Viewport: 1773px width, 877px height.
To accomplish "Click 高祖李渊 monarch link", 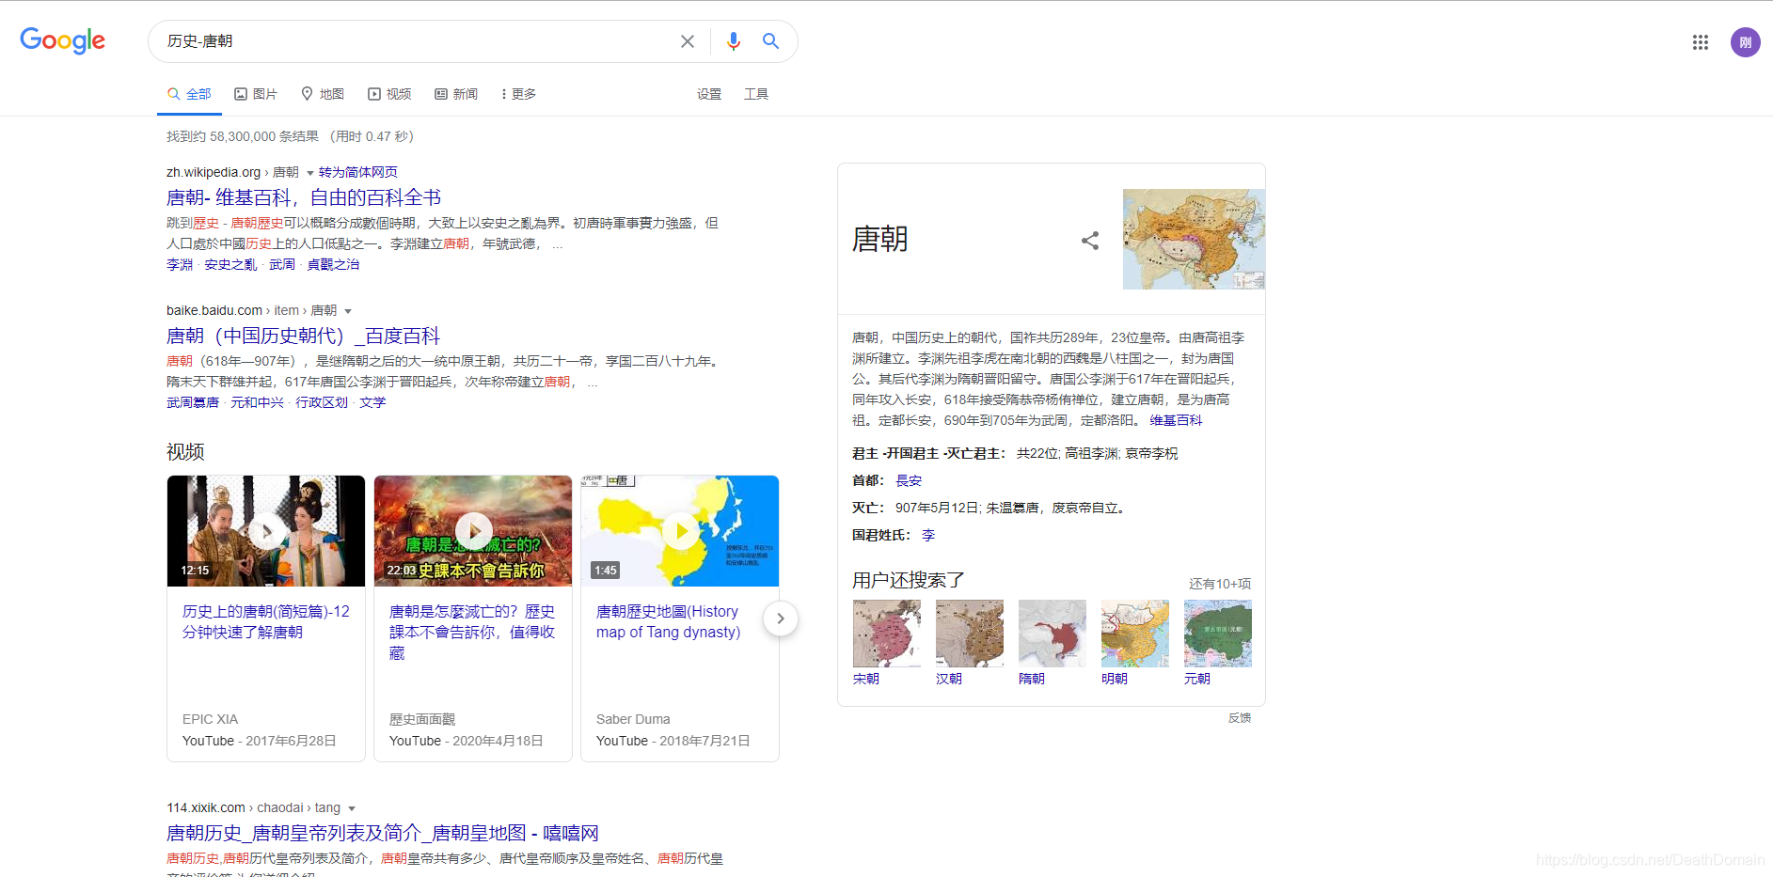I will click(x=1091, y=453).
